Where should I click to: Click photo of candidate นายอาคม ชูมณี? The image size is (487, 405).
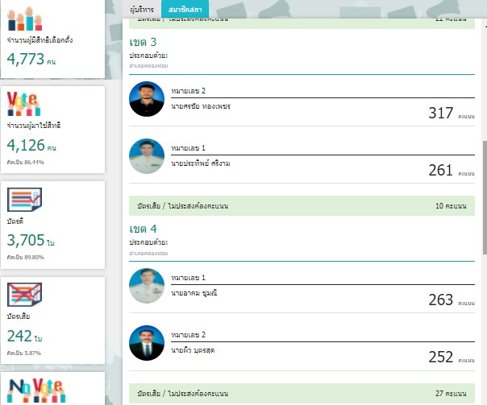click(147, 286)
